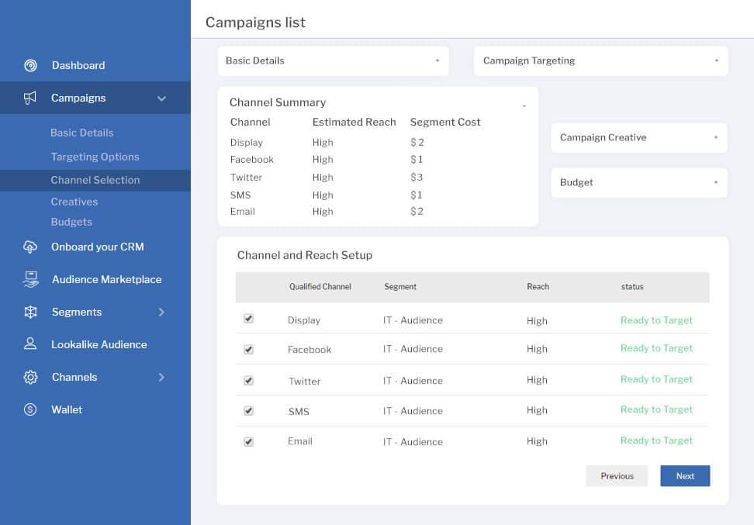Collapse the Channel Summary card
The height and width of the screenshot is (525, 754).
click(x=524, y=105)
